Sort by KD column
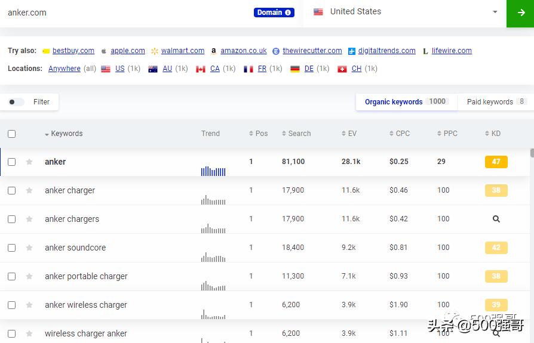Image resolution: width=534 pixels, height=343 pixels. pyautogui.click(x=493, y=134)
